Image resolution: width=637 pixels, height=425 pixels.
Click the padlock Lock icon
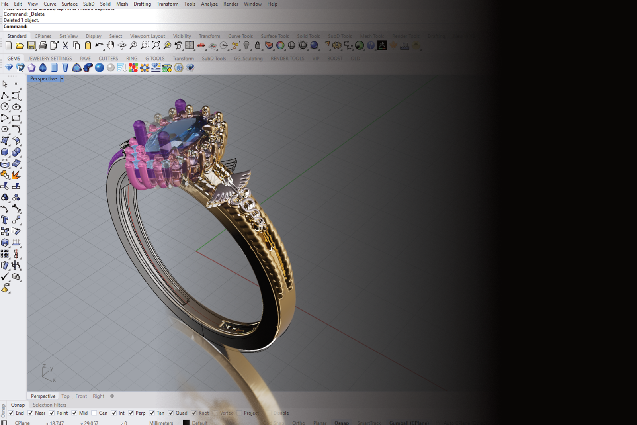click(258, 46)
